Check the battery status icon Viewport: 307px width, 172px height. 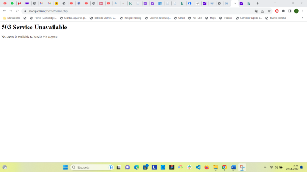pyautogui.click(x=281, y=167)
